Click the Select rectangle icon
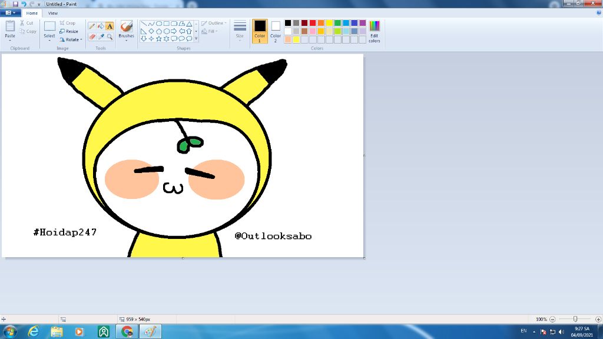The width and height of the screenshot is (603, 339). (x=49, y=26)
